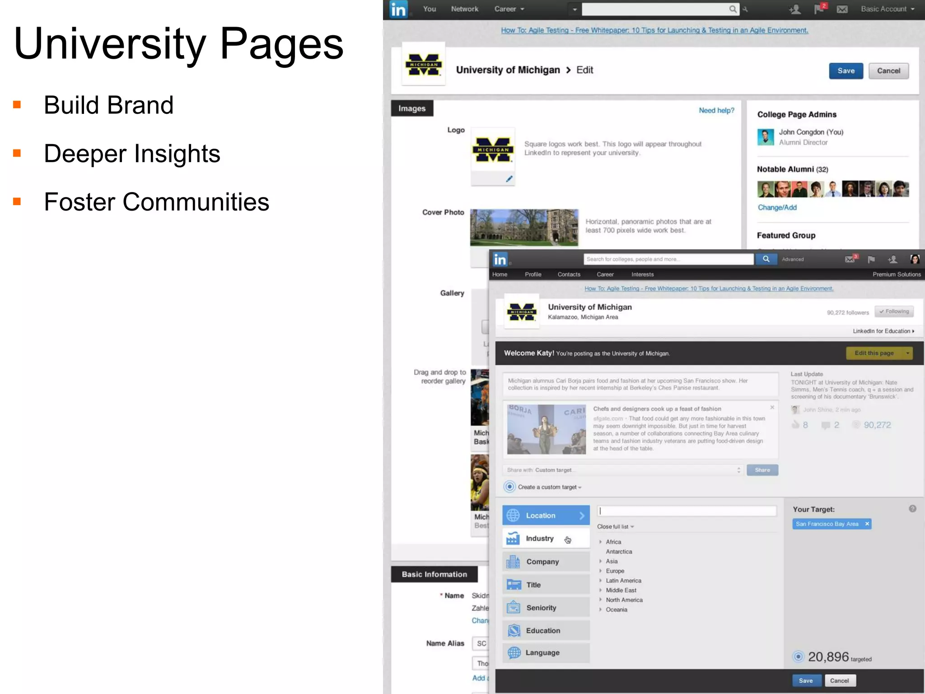This screenshot has height=694, width=925.
Task: Click the comment icon with 2
Action: click(x=826, y=425)
